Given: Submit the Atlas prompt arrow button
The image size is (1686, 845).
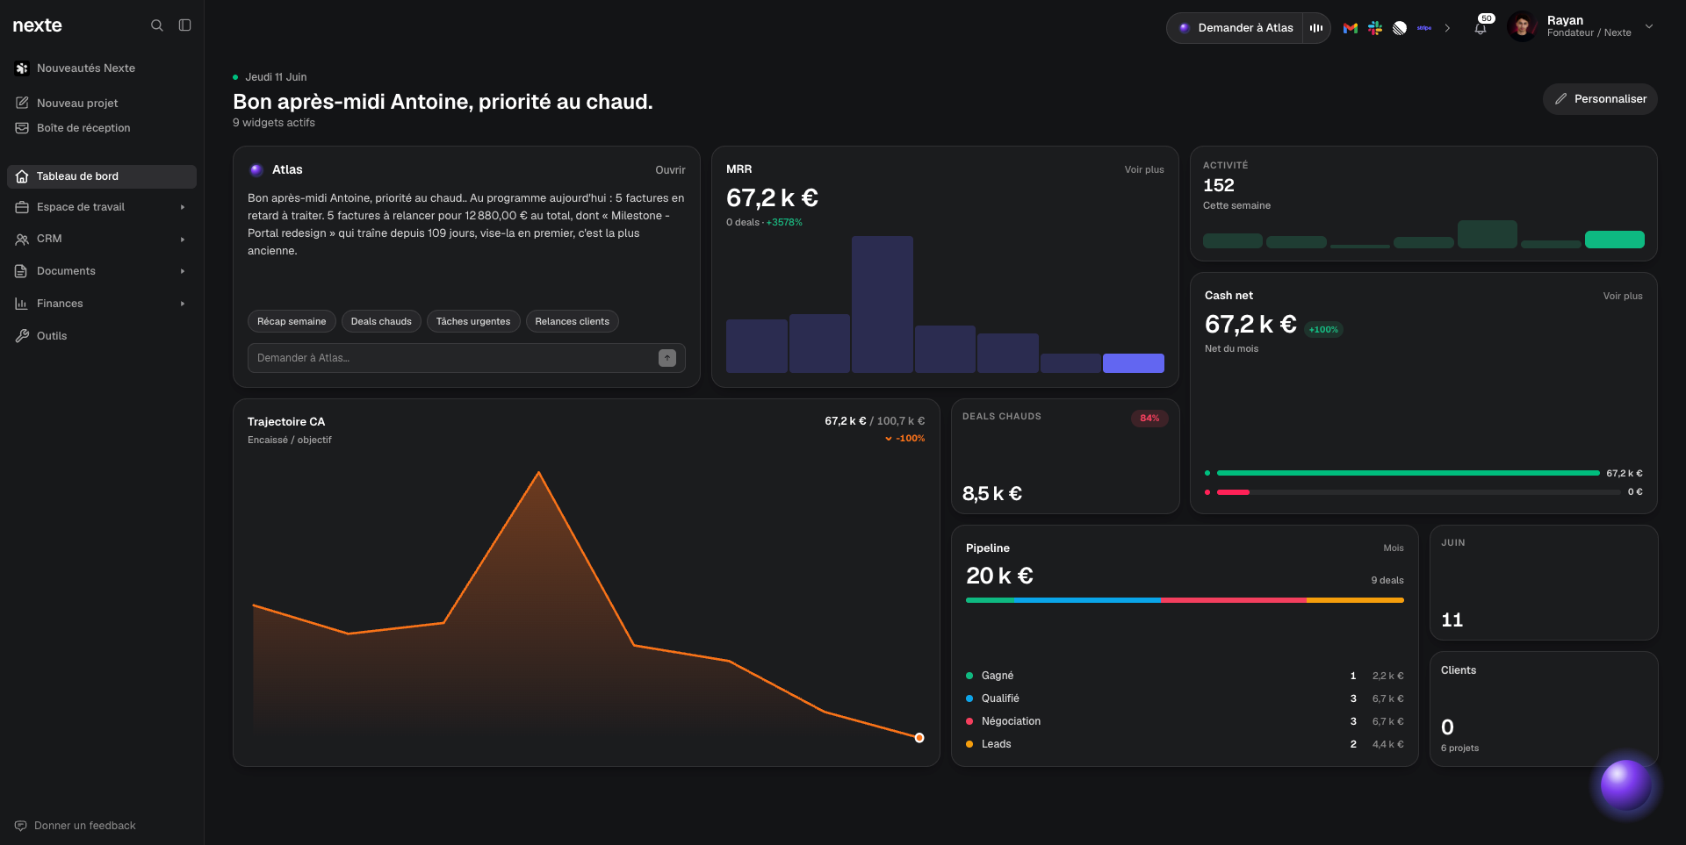Looking at the screenshot, I should click(667, 358).
